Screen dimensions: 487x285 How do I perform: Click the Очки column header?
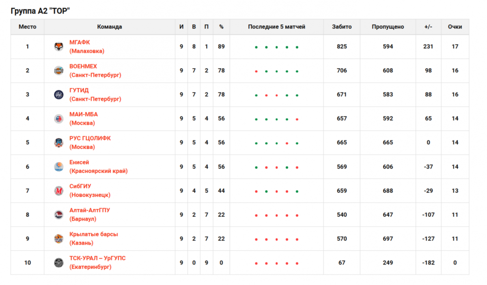point(455,27)
